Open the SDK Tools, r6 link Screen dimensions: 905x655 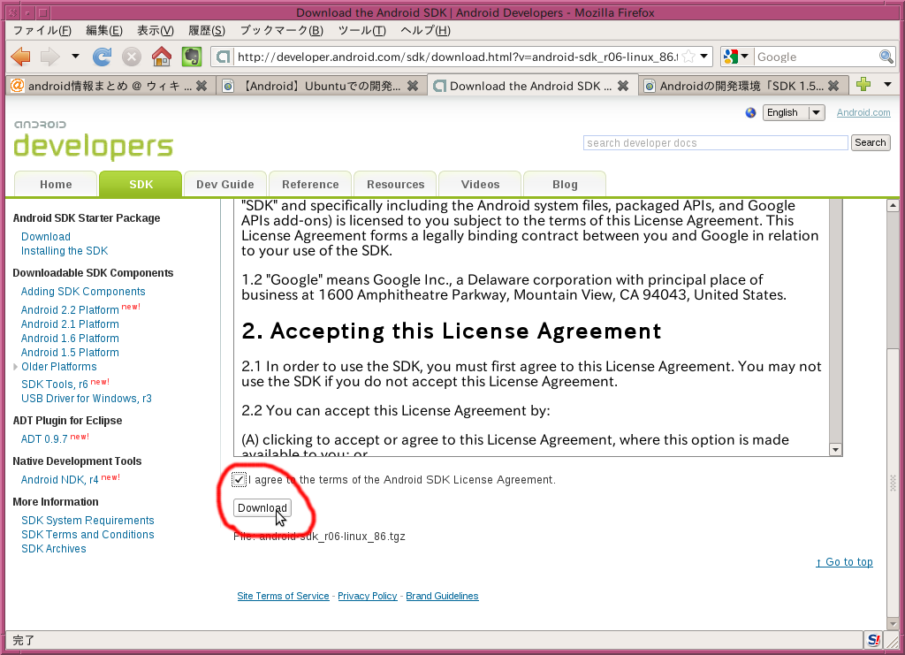point(54,385)
